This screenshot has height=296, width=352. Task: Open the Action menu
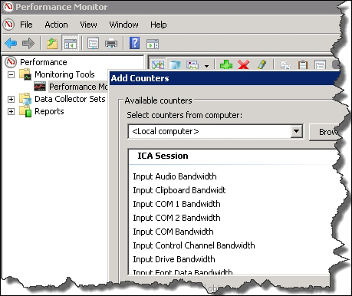(x=56, y=25)
